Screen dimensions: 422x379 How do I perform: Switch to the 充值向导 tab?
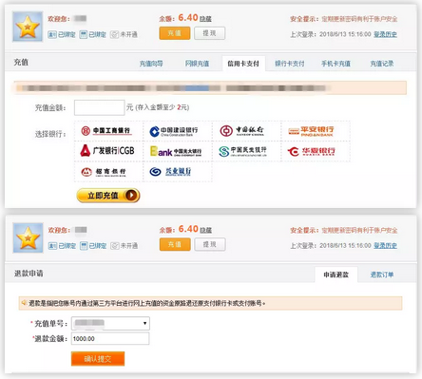tap(151, 64)
